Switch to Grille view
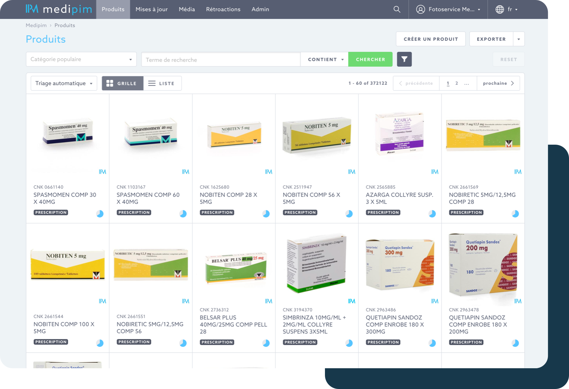The image size is (569, 389). click(122, 83)
